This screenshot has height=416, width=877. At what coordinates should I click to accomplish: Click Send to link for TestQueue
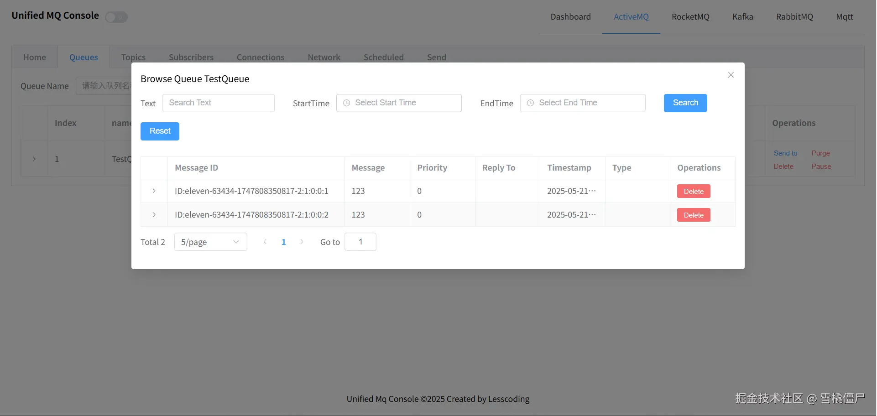coord(785,153)
